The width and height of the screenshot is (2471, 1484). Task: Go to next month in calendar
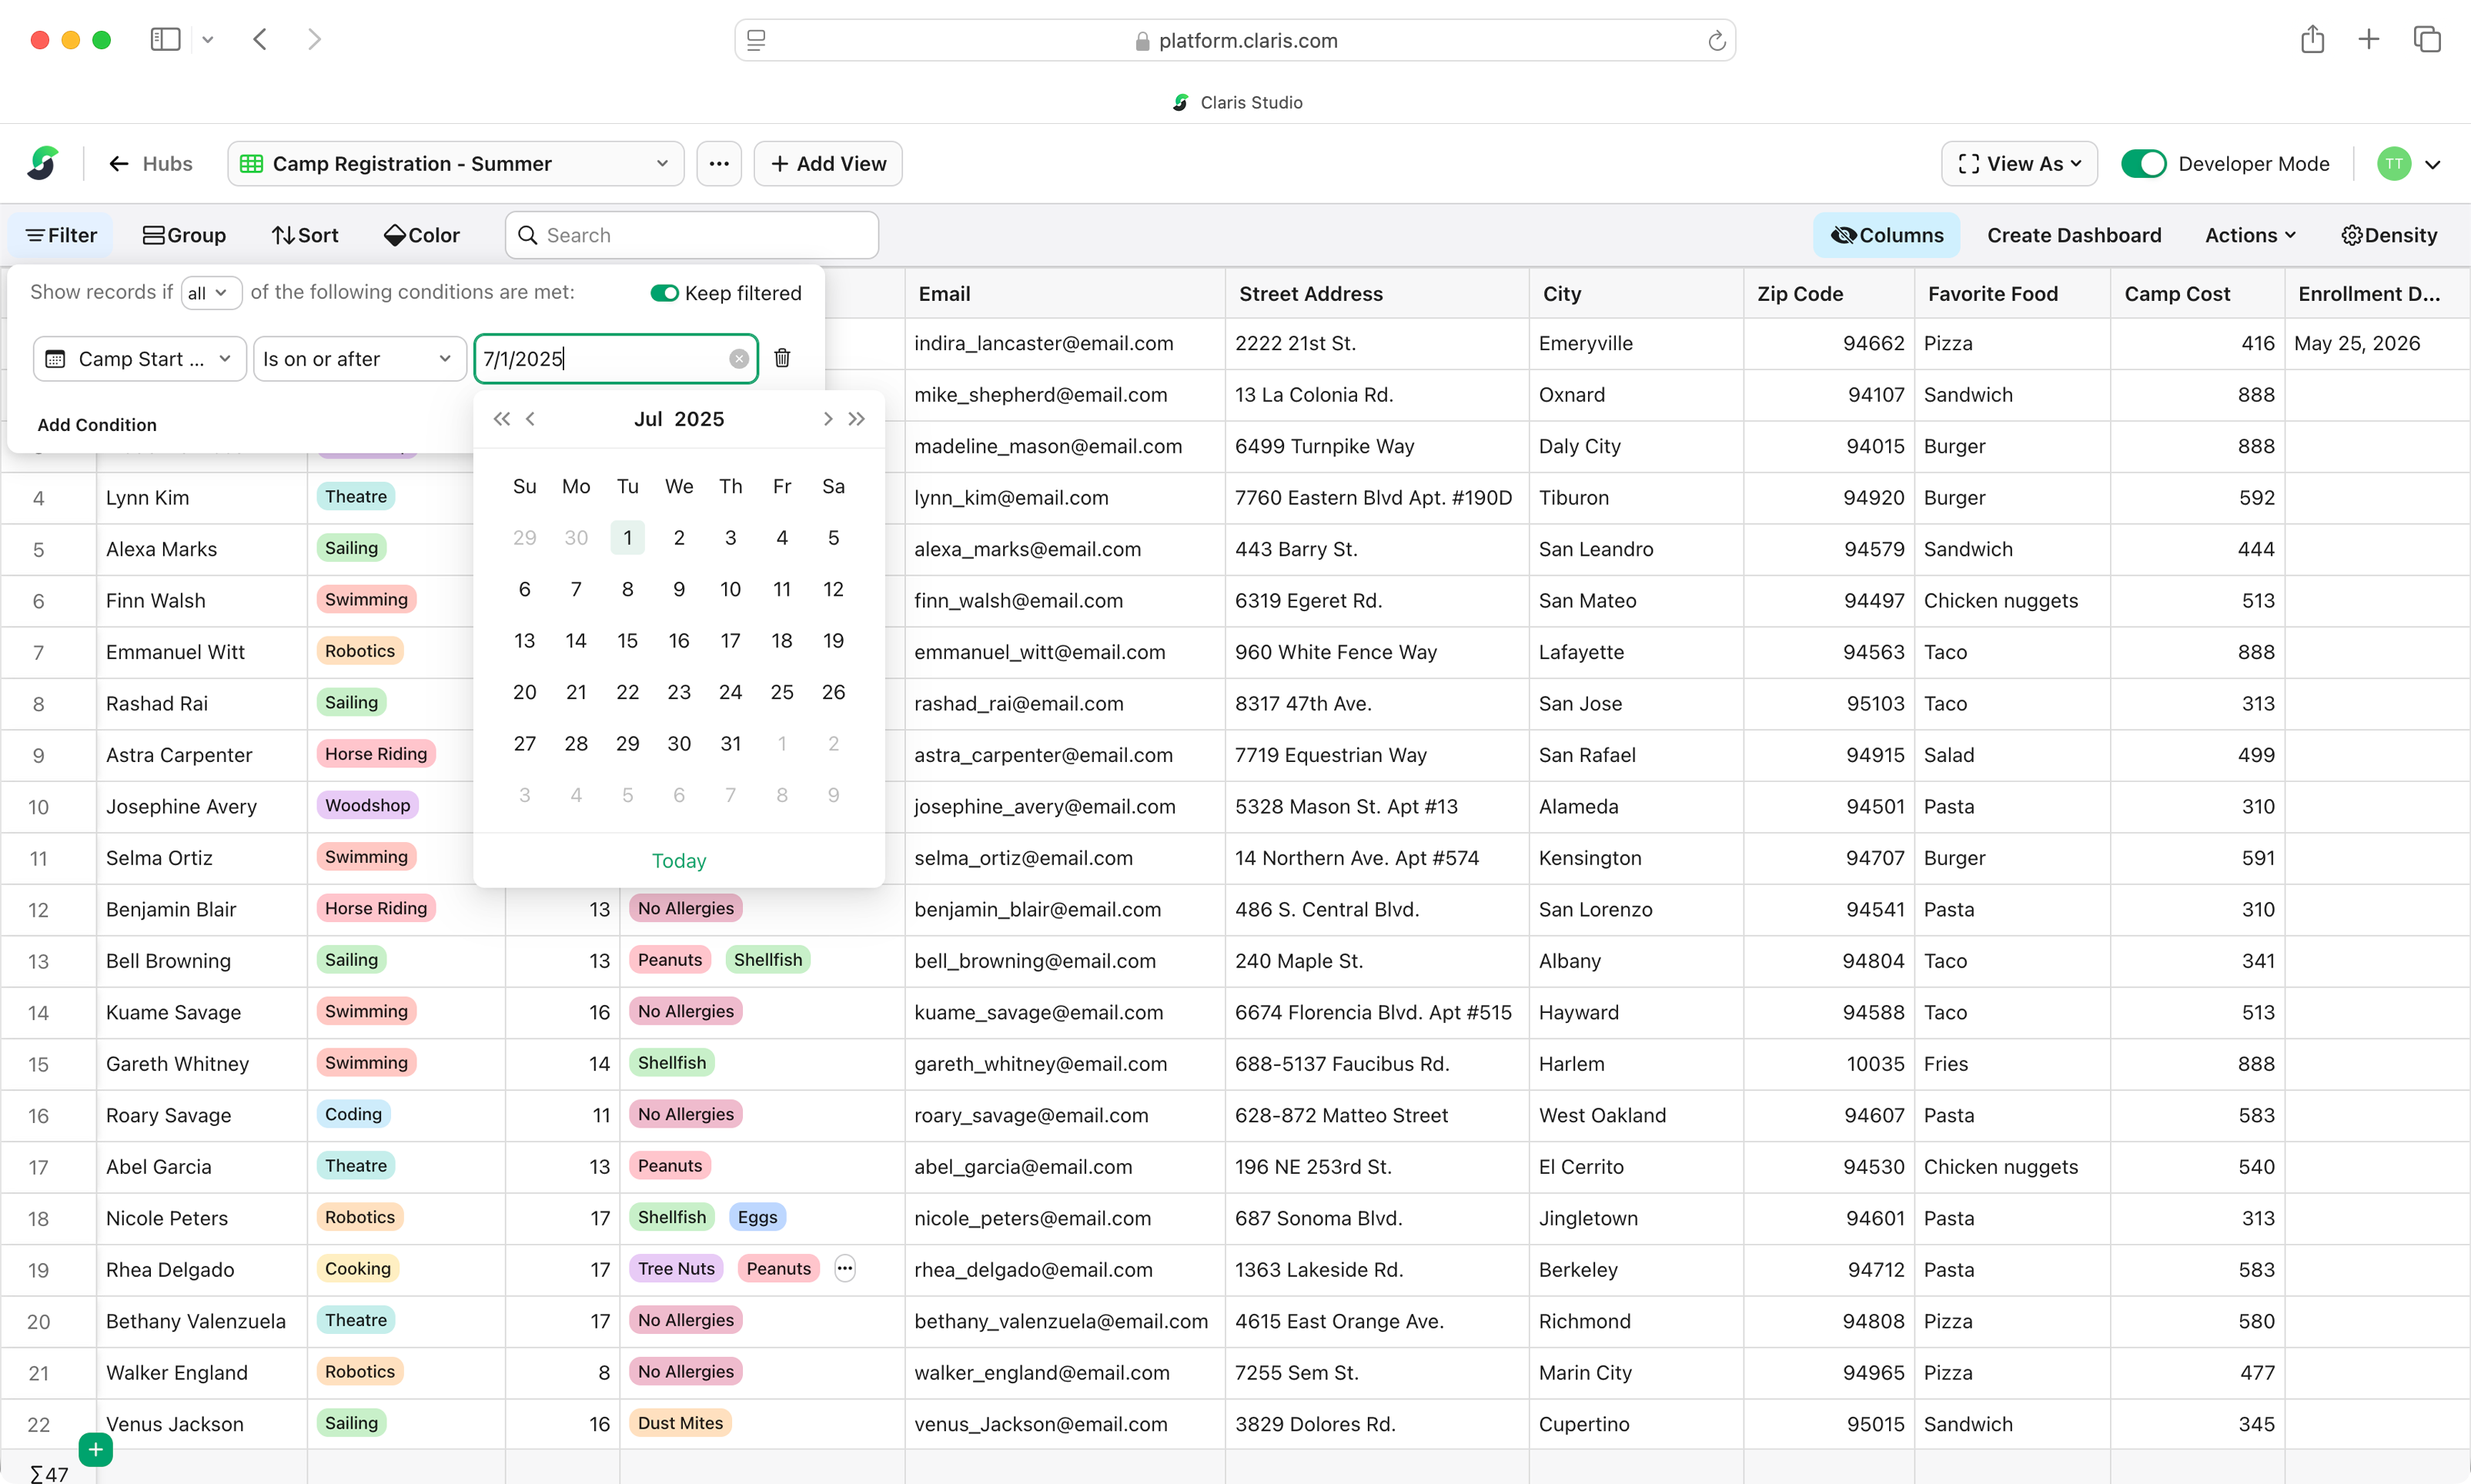827,419
